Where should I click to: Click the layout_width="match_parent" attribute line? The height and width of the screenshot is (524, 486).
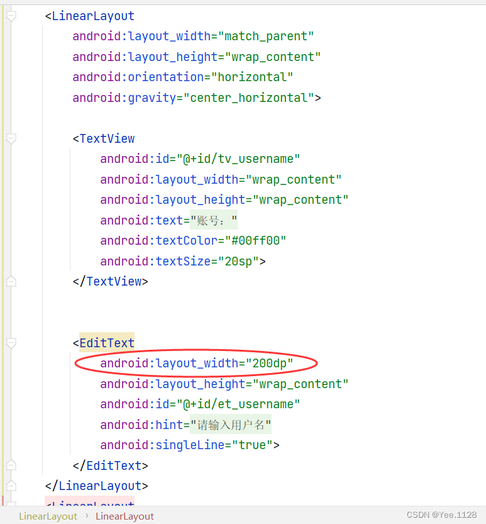click(193, 36)
